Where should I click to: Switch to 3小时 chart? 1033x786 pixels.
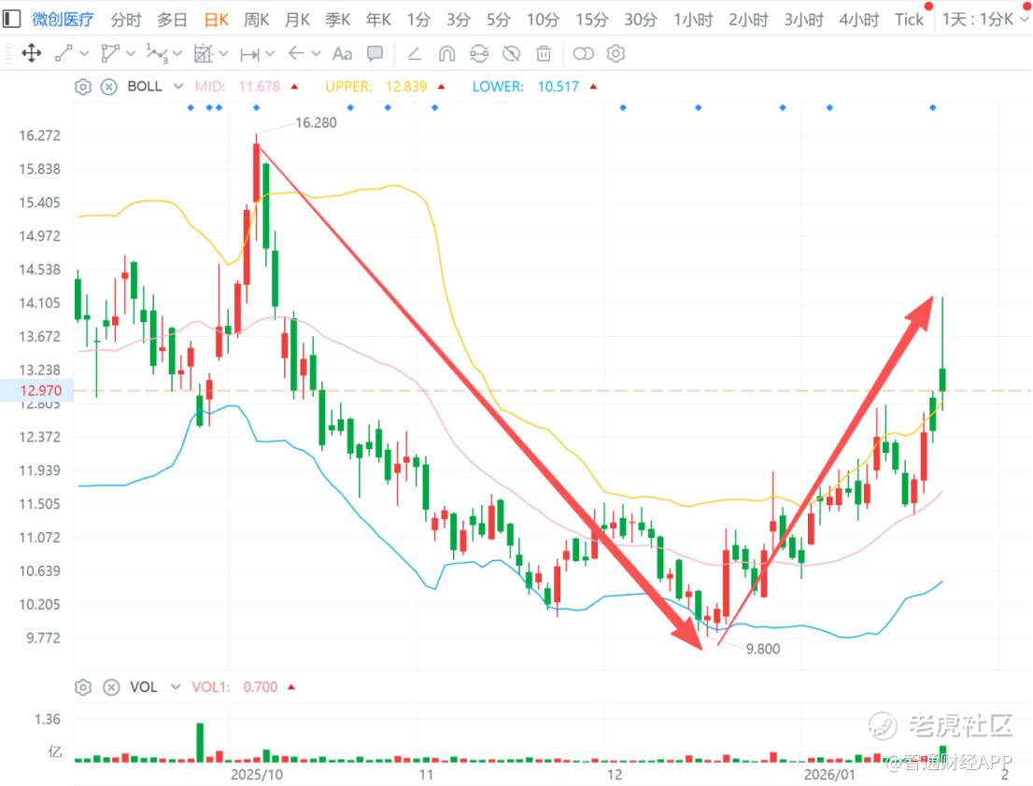[x=804, y=20]
